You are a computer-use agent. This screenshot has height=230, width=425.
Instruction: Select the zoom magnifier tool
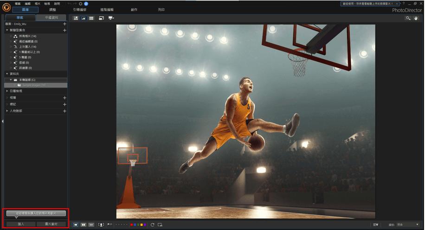tap(408, 18)
